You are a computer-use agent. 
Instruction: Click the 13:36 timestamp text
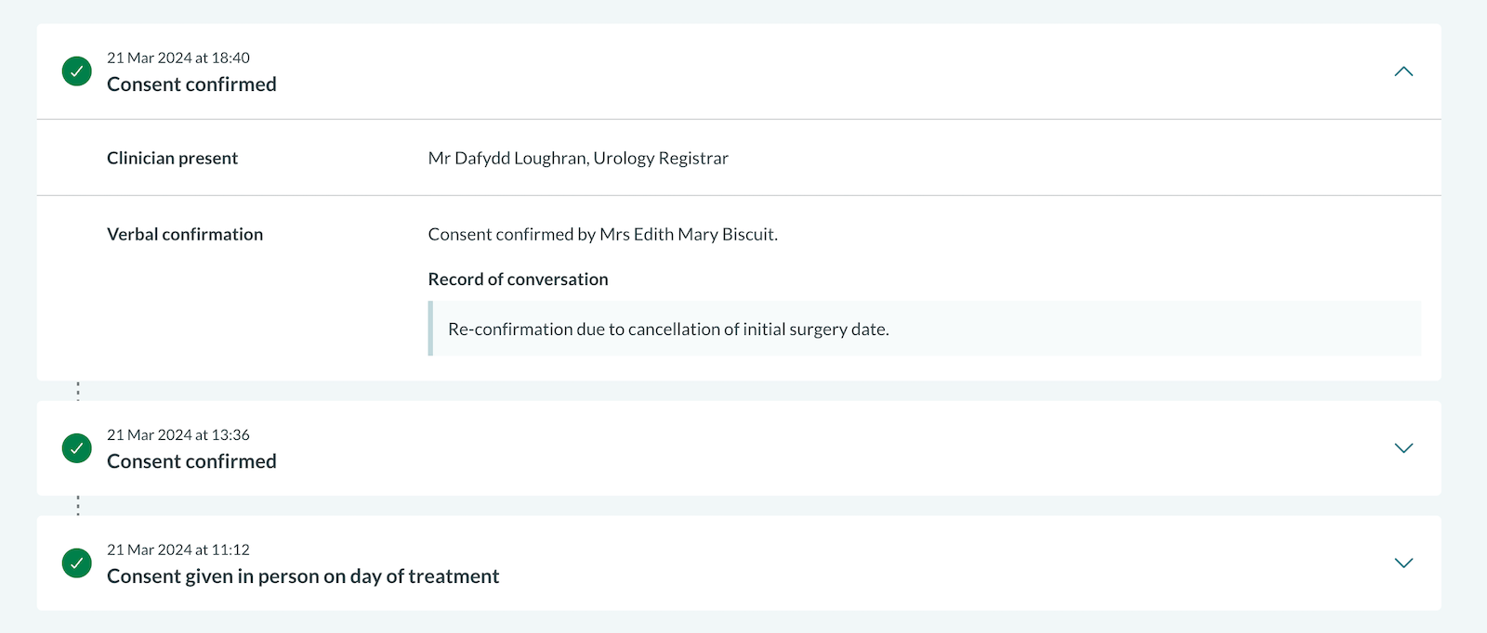click(178, 434)
